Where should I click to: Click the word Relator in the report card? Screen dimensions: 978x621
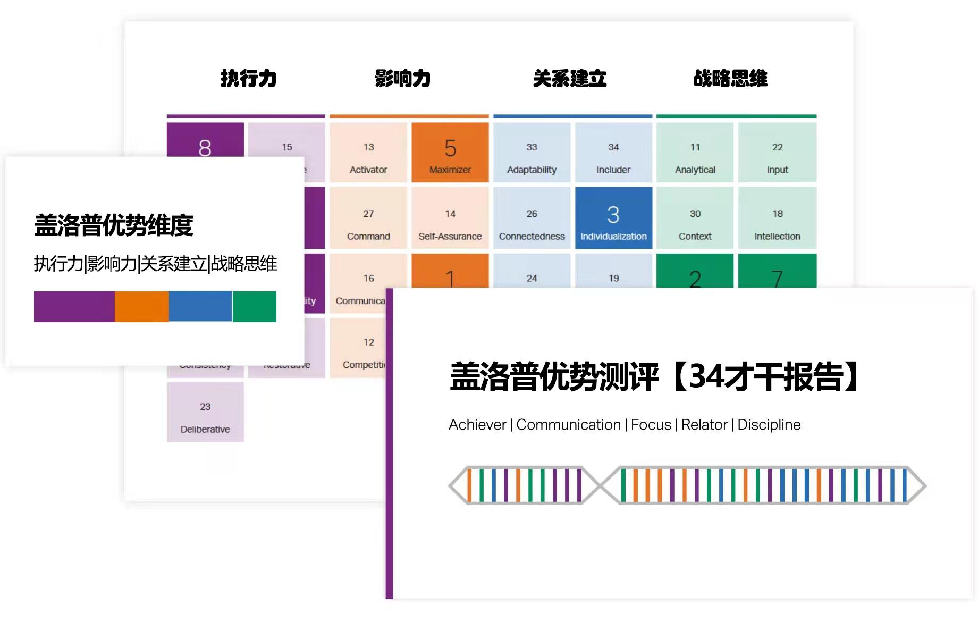[x=704, y=425]
